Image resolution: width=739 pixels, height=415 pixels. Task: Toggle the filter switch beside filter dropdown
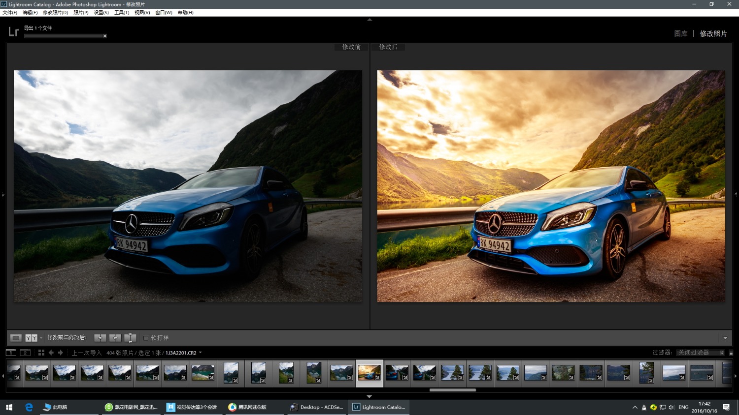[x=731, y=353]
